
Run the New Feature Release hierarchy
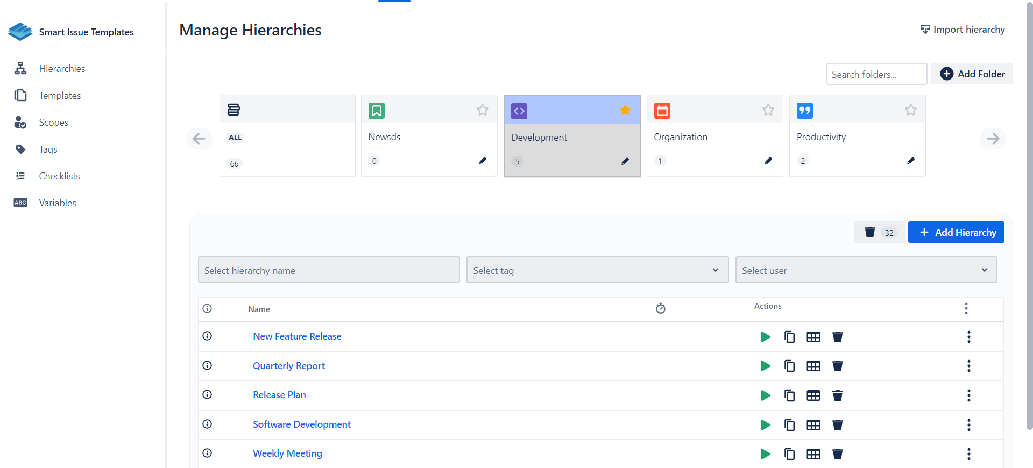coord(765,337)
